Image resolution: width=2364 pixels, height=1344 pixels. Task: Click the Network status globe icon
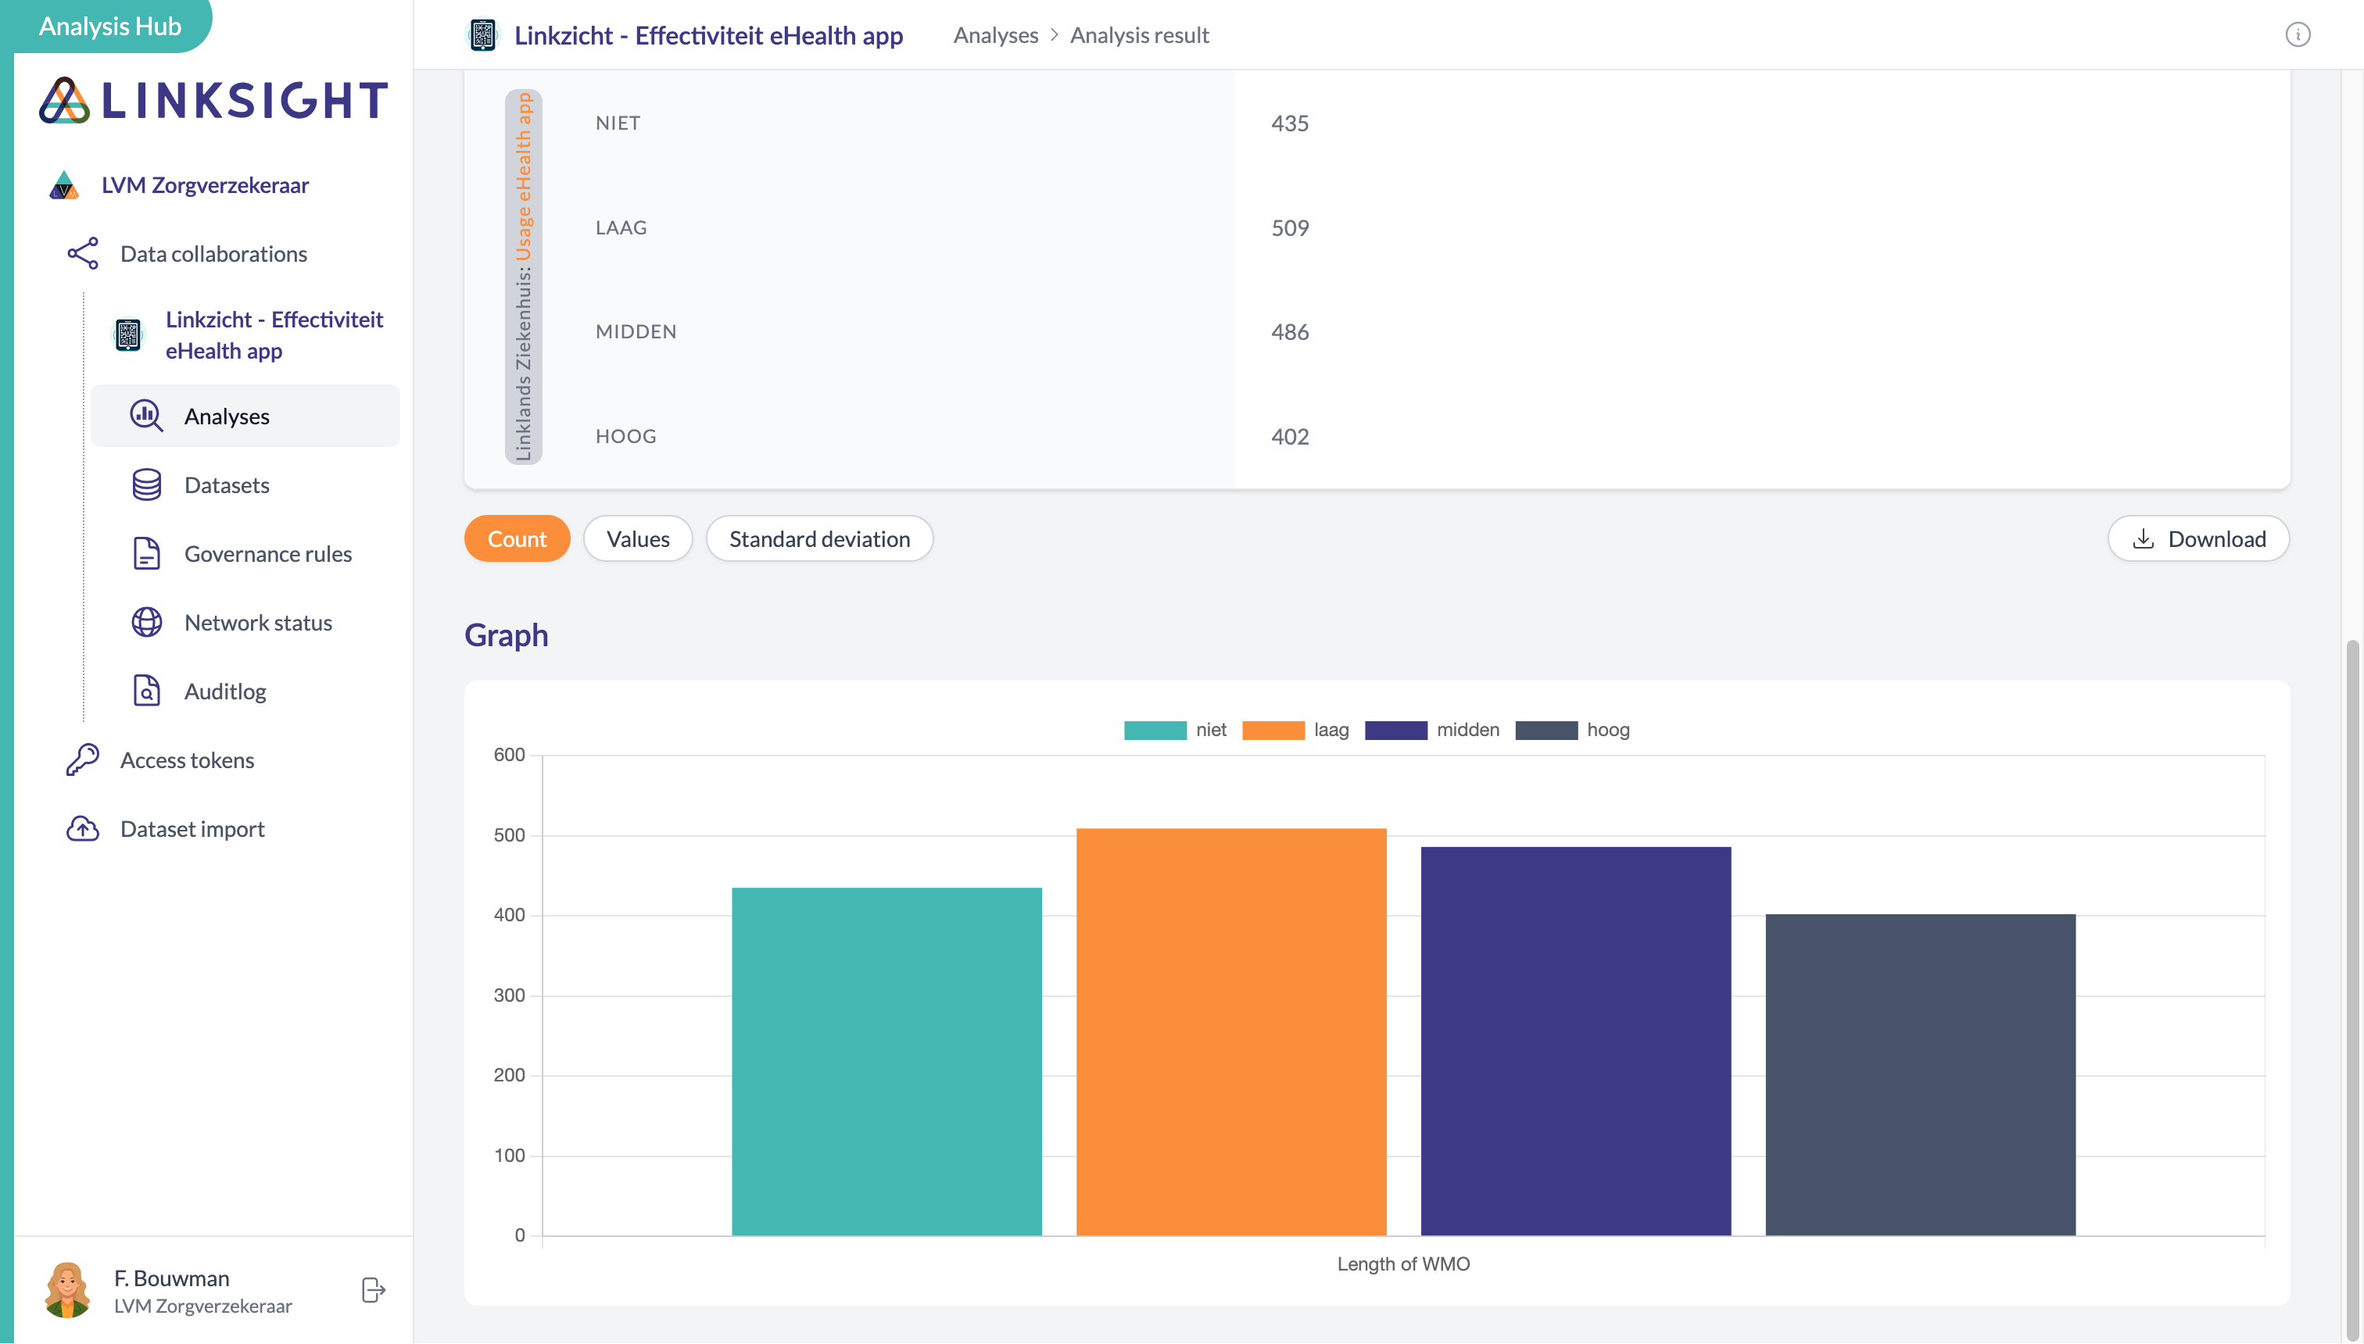(x=146, y=622)
